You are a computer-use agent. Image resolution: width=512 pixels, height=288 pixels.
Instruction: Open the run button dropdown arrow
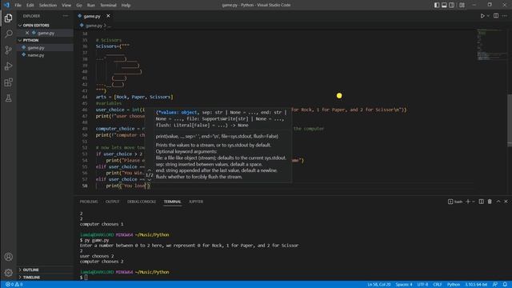488,16
